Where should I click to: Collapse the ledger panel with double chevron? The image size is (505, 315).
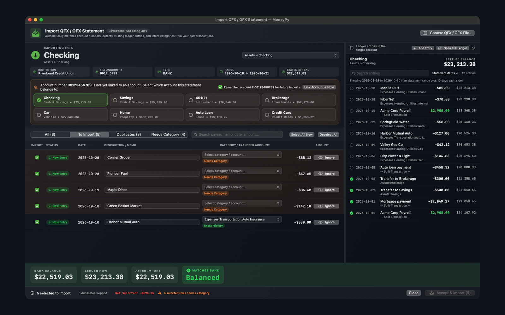pos(473,48)
